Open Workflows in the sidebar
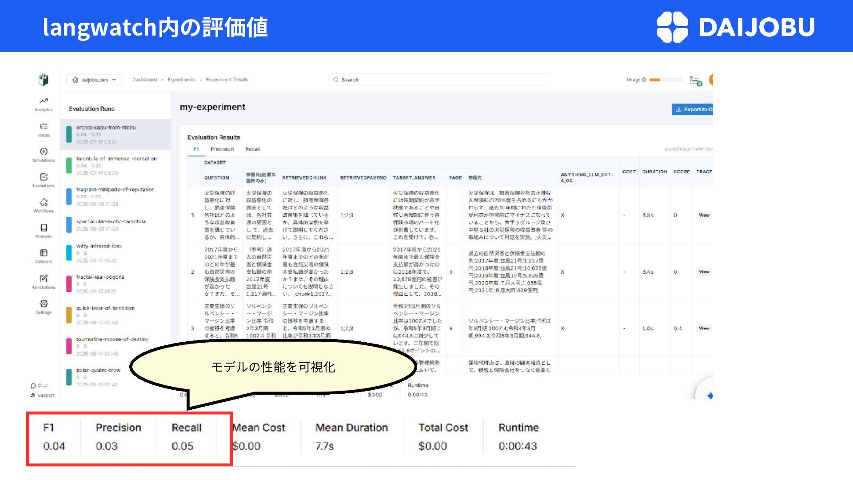Viewport: 853px width, 480px height. point(44,206)
